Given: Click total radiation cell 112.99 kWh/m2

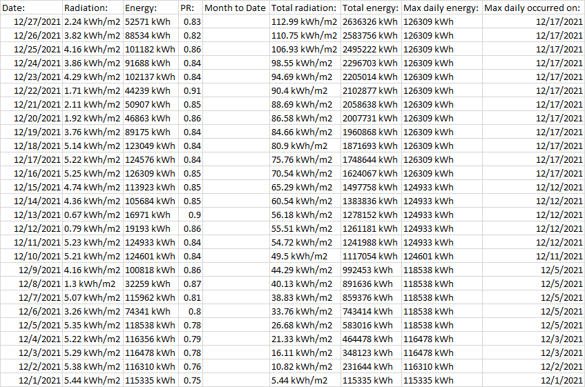Looking at the screenshot, I should pyautogui.click(x=305, y=21).
